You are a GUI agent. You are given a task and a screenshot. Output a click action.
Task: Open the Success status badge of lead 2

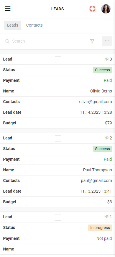click(103, 149)
